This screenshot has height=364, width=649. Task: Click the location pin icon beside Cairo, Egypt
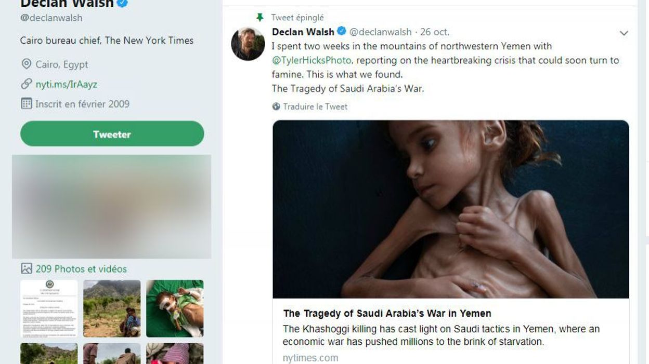point(27,64)
